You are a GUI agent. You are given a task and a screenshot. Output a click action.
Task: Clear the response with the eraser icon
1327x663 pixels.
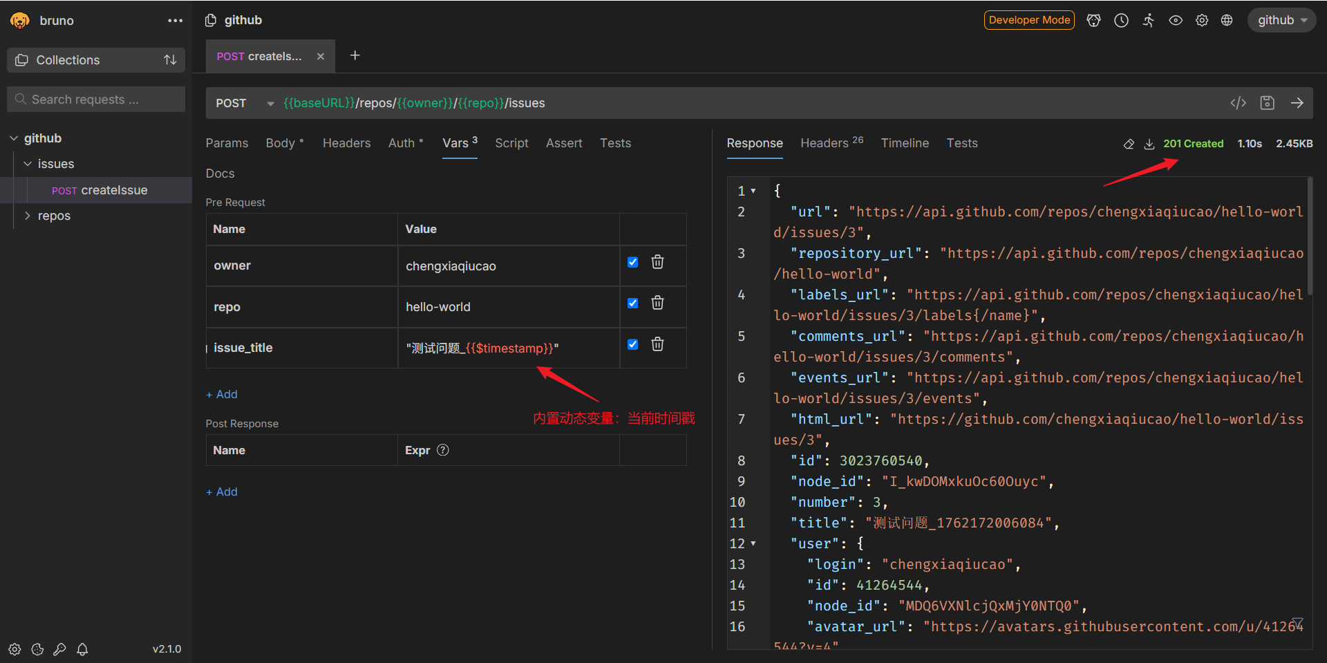coord(1129,144)
